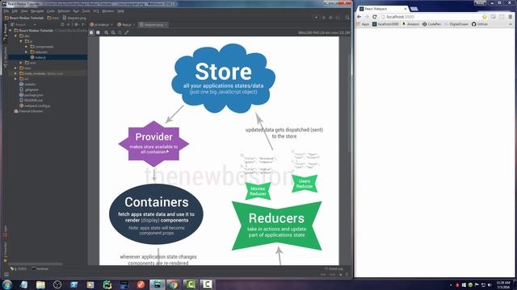Click the Project panel horizontal scrollbar
The image size is (517, 290).
[x=35, y=263]
